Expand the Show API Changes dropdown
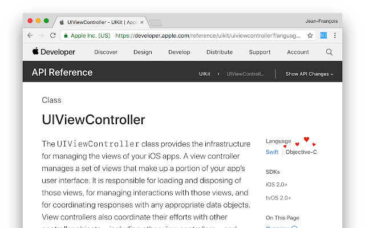The image size is (365, 228). (309, 74)
